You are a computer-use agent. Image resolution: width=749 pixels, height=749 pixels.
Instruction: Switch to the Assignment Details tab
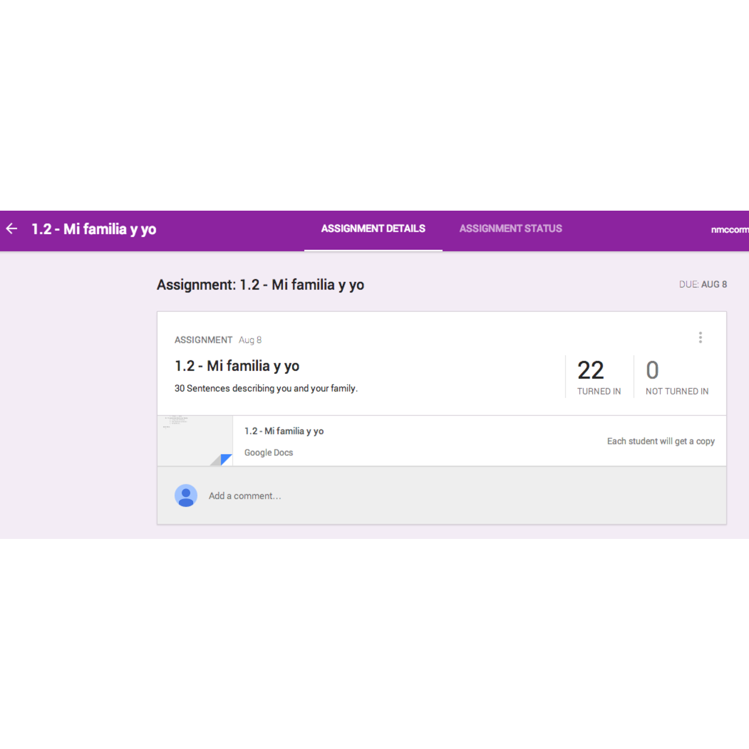coord(373,229)
